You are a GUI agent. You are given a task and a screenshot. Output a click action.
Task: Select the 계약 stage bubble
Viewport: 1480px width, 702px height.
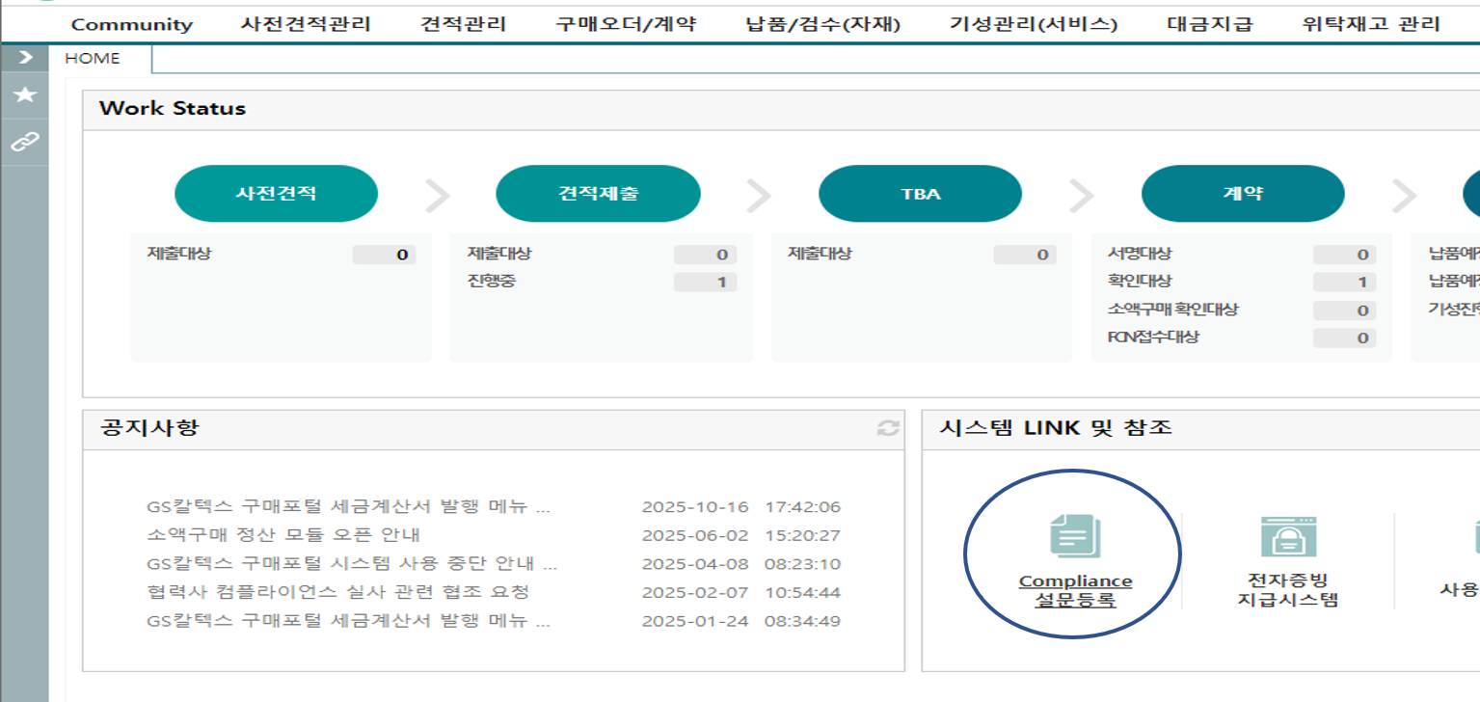pos(1242,193)
